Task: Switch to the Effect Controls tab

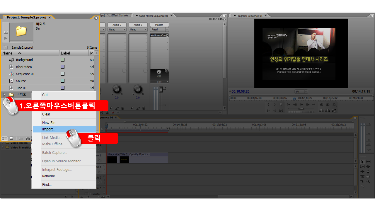Action: point(120,16)
